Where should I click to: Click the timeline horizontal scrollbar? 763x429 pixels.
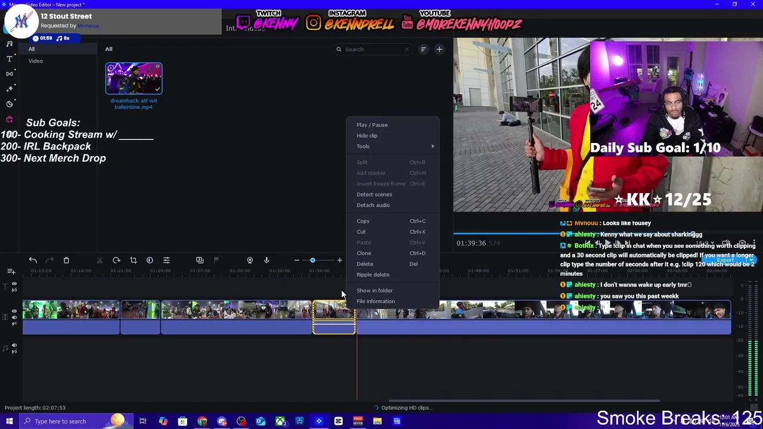point(524,400)
